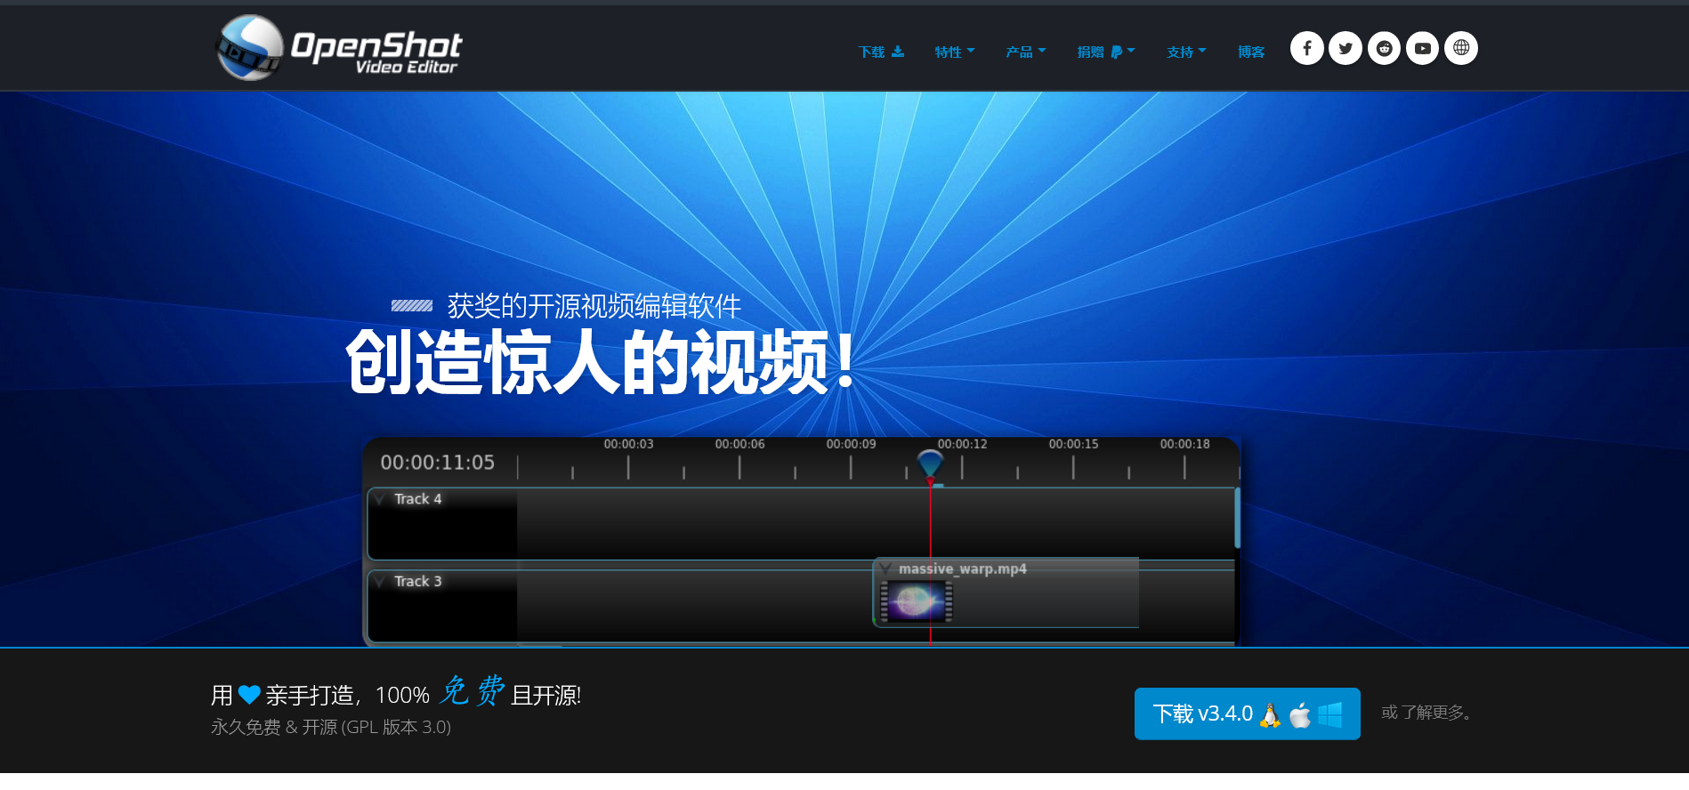Click the 下载 v3.4.0 download button
Viewport: 1689px width, 790px height.
1247,713
